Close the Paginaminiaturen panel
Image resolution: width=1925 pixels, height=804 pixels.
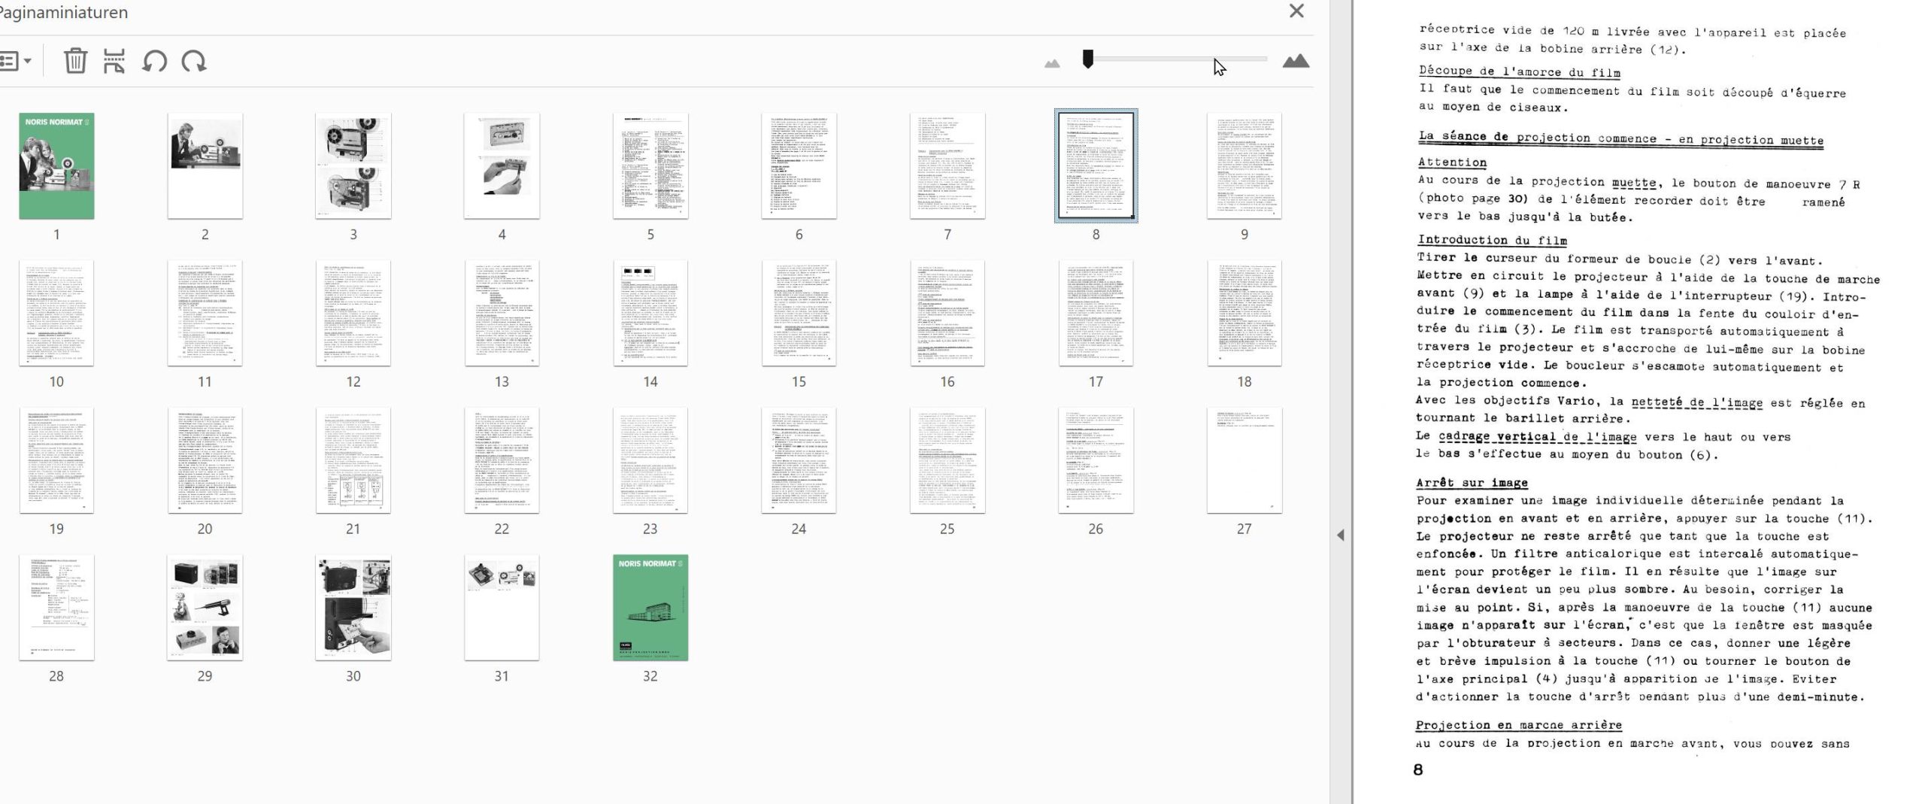point(1296,11)
